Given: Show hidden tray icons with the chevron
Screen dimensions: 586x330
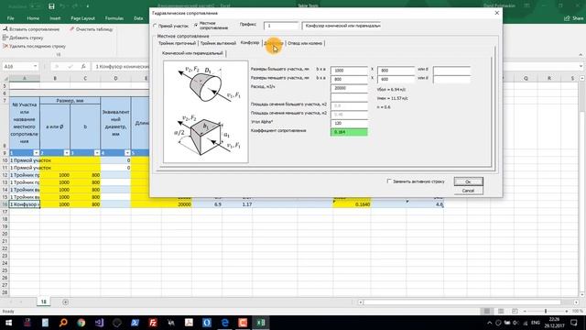Looking at the screenshot, I should pos(490,323).
